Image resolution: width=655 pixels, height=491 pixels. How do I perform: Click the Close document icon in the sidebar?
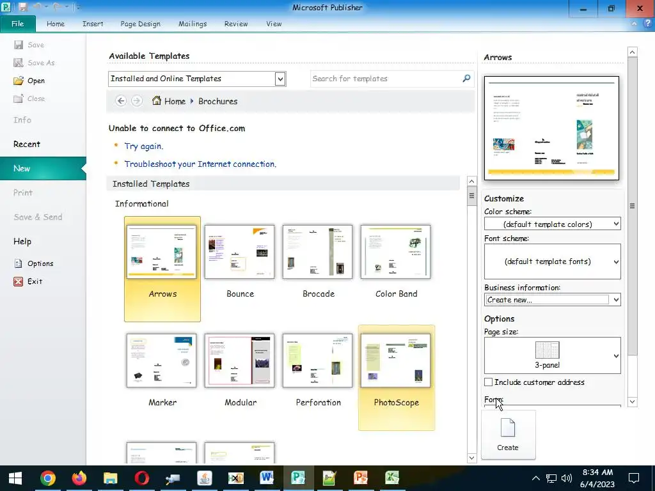pyautogui.click(x=19, y=98)
